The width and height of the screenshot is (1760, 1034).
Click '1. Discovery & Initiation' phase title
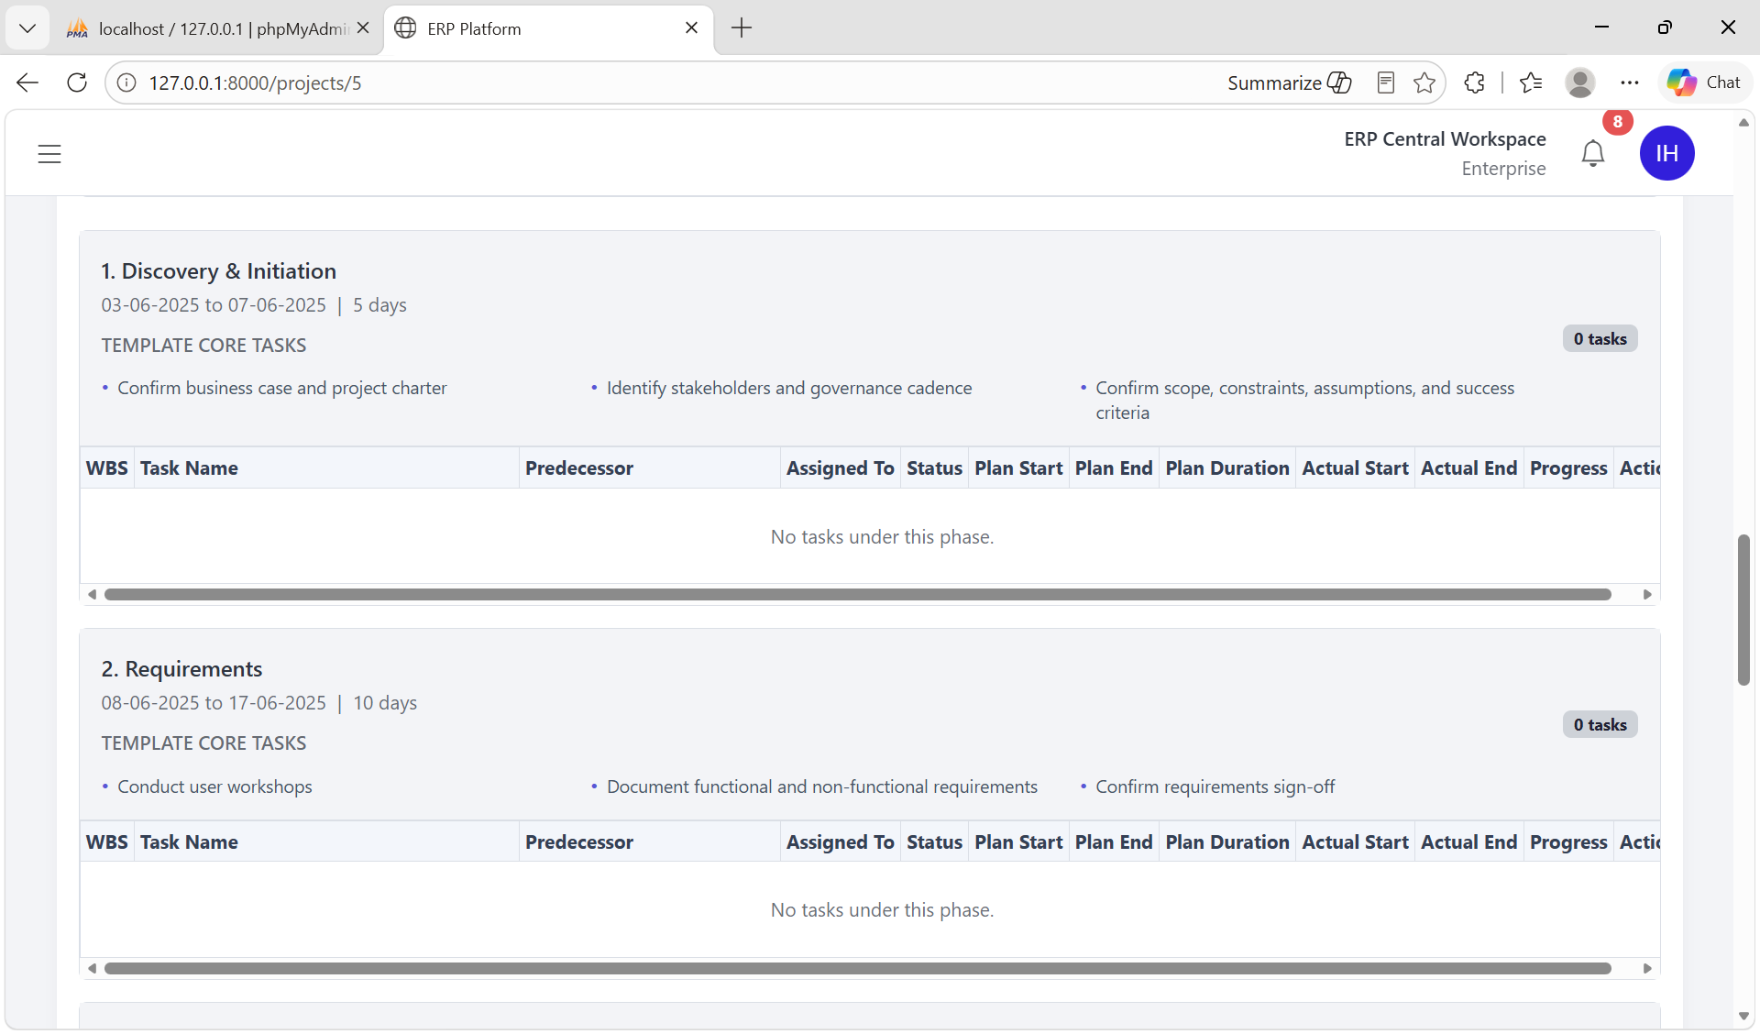218,271
